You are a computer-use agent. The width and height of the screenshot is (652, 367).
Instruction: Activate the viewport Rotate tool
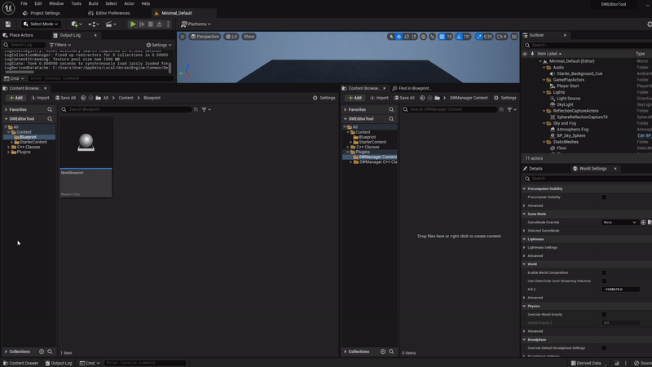pos(406,37)
